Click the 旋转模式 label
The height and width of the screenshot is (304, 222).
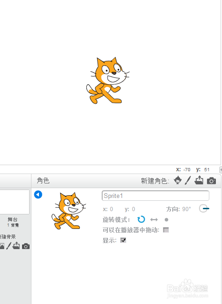(116, 220)
